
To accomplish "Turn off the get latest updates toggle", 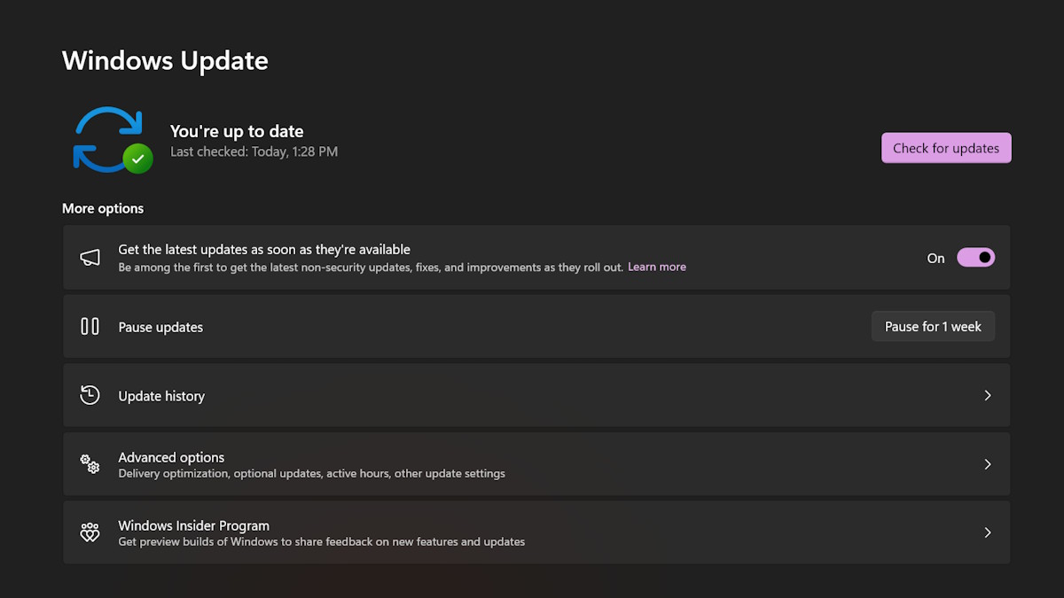I will coord(975,258).
